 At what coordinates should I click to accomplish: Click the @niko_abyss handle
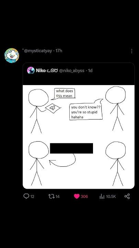point(72,71)
